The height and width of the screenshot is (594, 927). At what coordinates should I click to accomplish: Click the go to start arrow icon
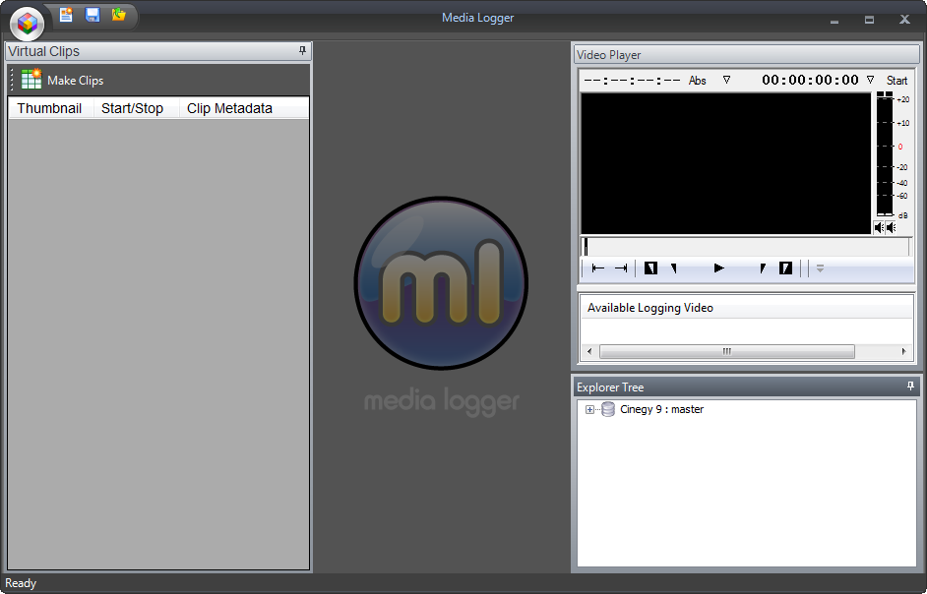(x=598, y=267)
